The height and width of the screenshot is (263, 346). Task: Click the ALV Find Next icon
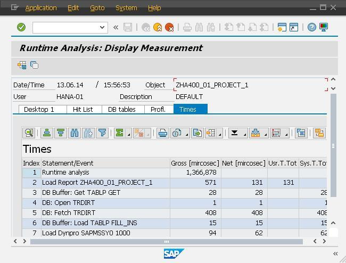88,133
